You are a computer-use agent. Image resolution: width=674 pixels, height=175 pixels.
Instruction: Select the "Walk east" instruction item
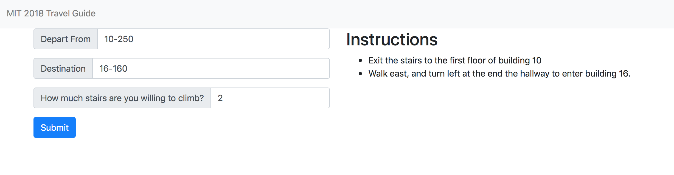(x=499, y=74)
